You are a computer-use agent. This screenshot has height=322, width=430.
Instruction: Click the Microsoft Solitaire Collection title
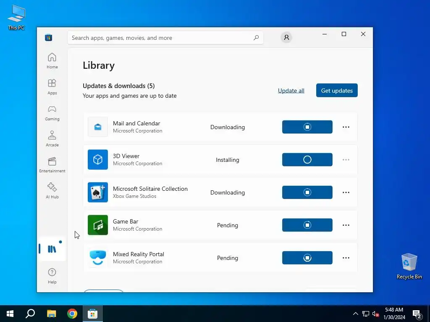click(150, 189)
